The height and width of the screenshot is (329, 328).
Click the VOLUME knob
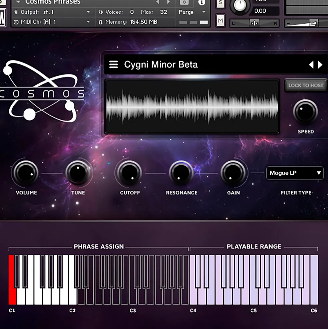pos(26,173)
